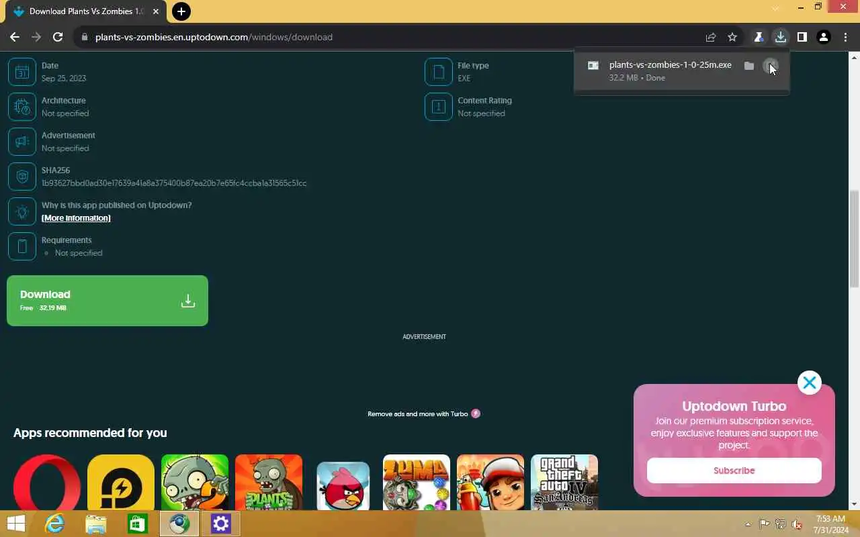Viewport: 860px width, 537px height.
Task: Click Remove ads and more with Turbo
Action: [x=424, y=413]
